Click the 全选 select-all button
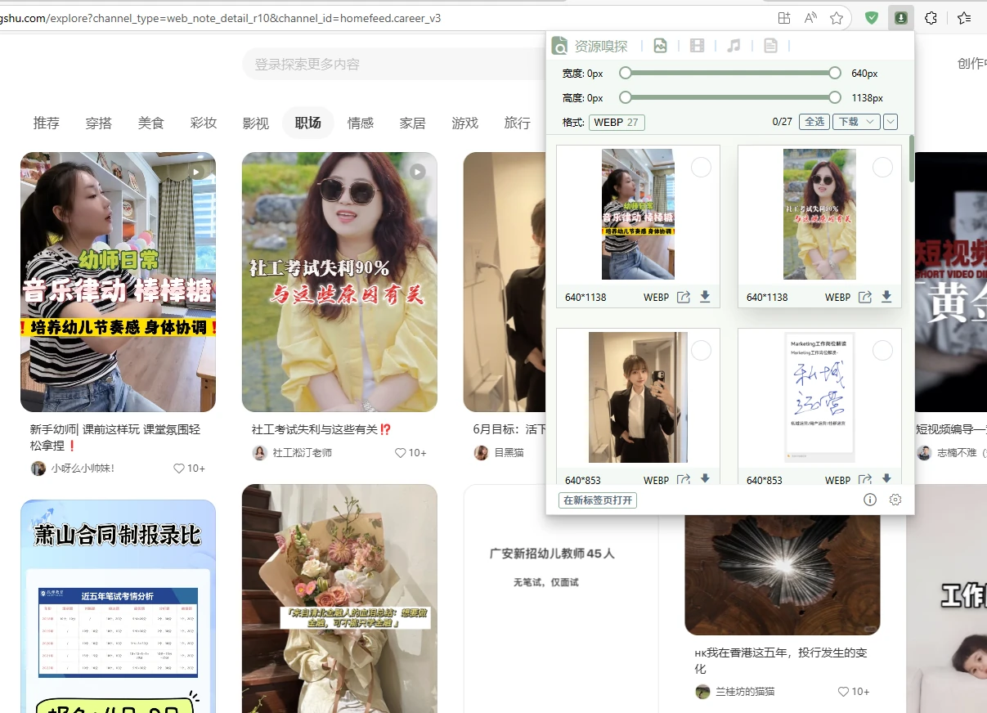This screenshot has width=987, height=713. pos(814,122)
